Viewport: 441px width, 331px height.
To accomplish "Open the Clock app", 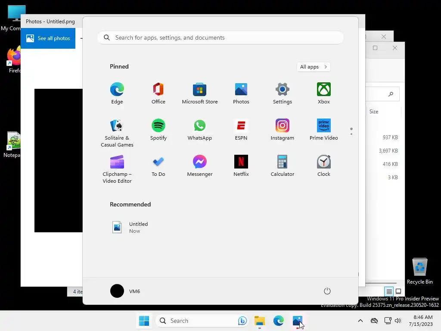I will [x=324, y=166].
